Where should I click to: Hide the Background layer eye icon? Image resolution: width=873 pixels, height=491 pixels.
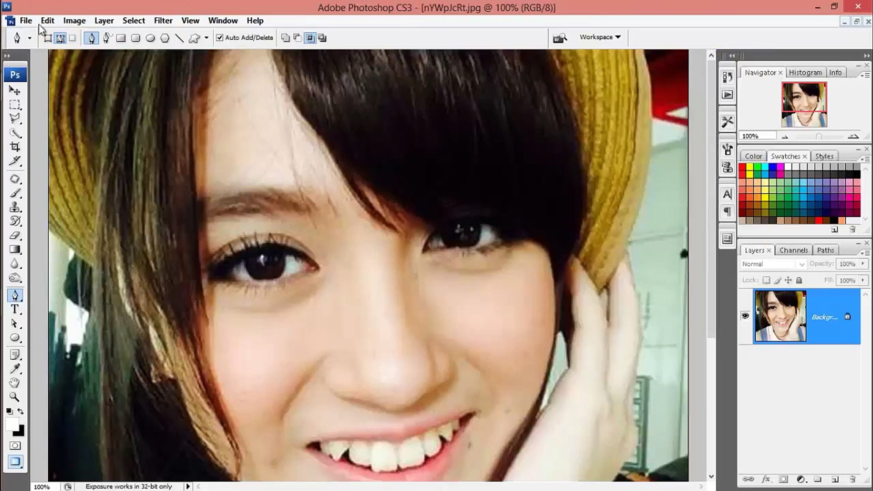(x=745, y=316)
